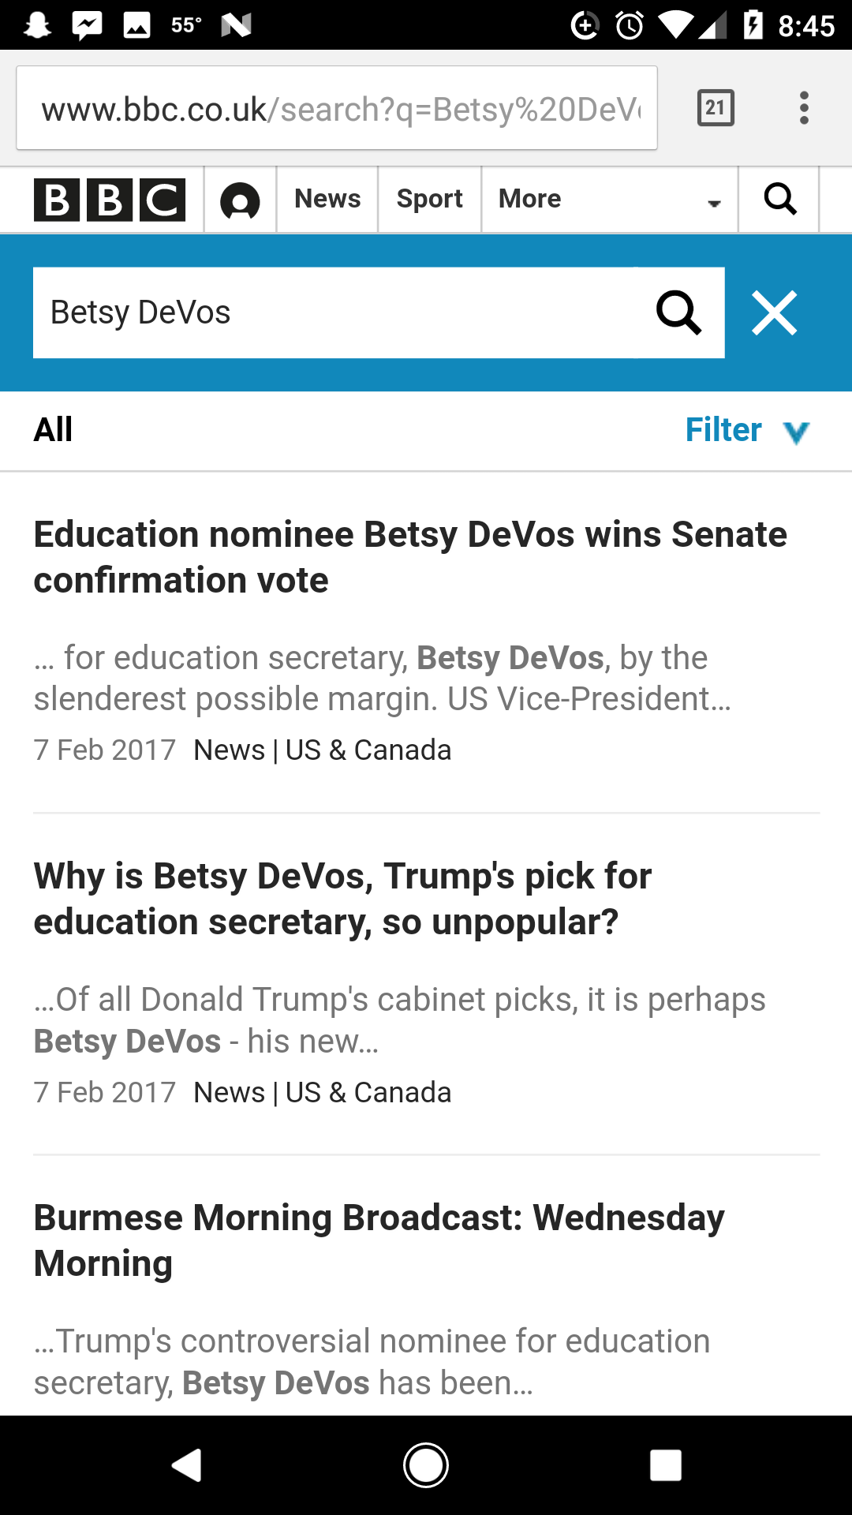Expand the More navigation dropdown
The height and width of the screenshot is (1515, 852).
pyautogui.click(x=609, y=200)
